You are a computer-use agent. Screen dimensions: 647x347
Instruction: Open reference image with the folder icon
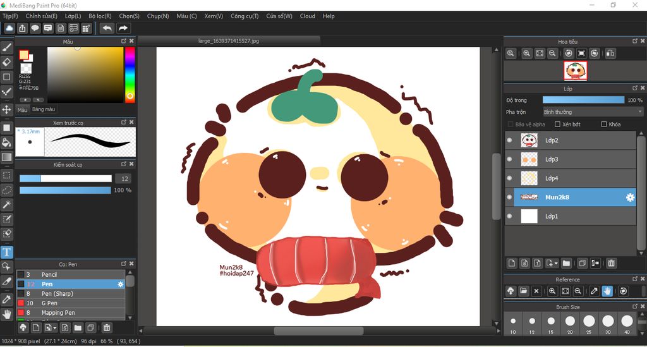523,291
